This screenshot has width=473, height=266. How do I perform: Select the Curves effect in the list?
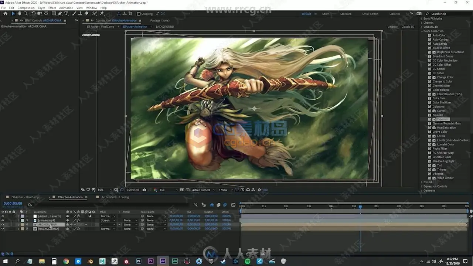click(x=441, y=111)
